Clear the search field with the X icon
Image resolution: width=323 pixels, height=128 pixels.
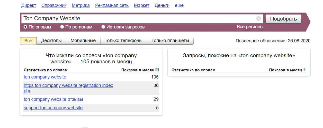pos(258,18)
